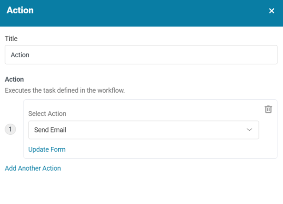Remove the Send Email action via trash
The height and width of the screenshot is (204, 283).
(268, 109)
